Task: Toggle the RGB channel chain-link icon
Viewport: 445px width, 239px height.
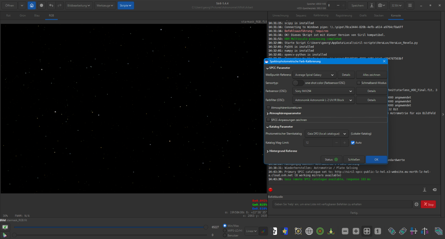Action: point(263,231)
